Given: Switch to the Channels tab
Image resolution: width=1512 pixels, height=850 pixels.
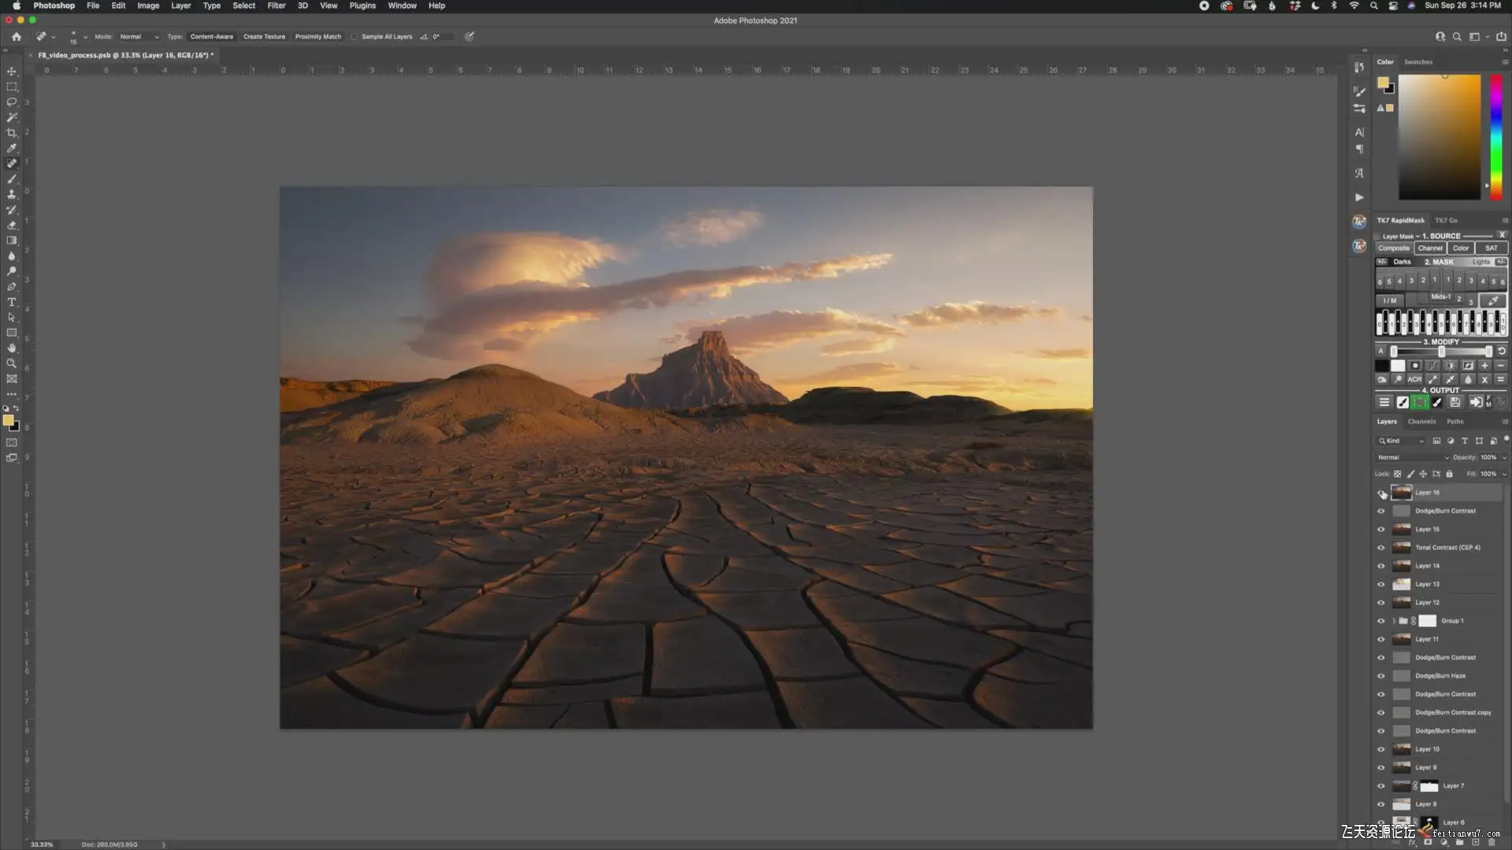Looking at the screenshot, I should click(1421, 422).
